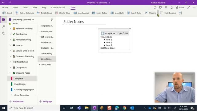Click the Insert Left icon

point(112,13)
